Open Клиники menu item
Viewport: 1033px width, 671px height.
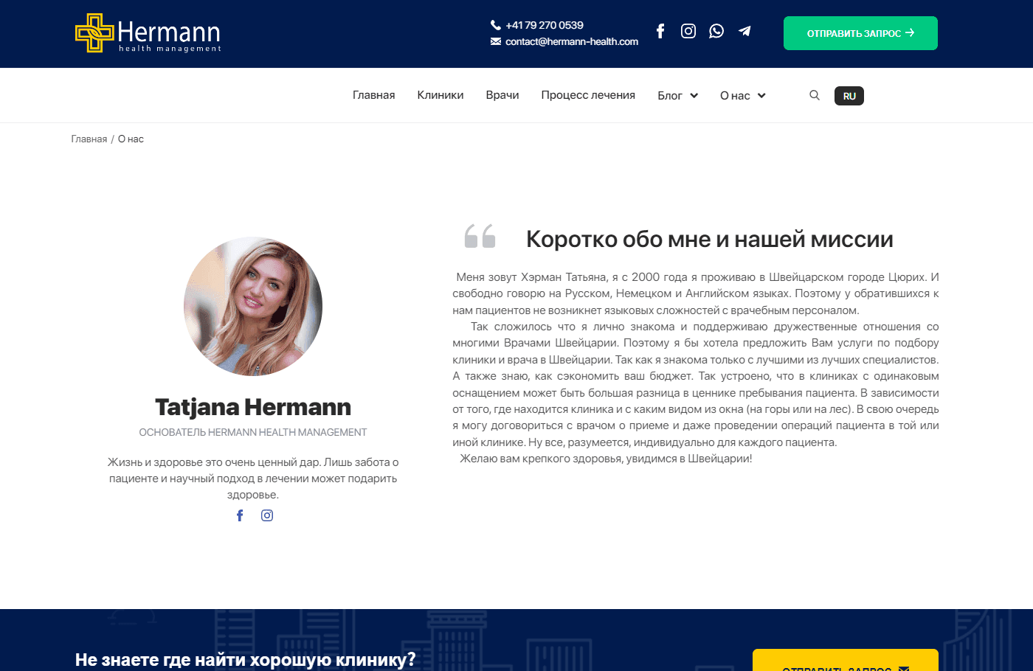point(441,95)
